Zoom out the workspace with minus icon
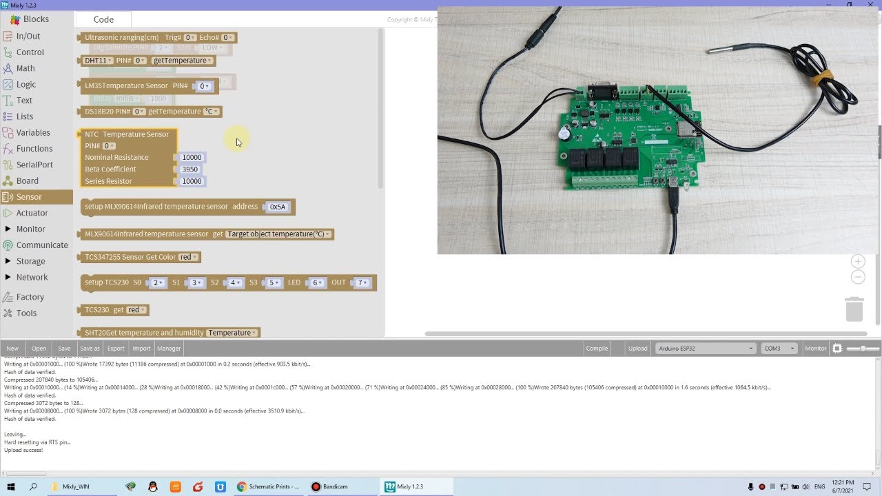This screenshot has width=882, height=496. coord(858,277)
